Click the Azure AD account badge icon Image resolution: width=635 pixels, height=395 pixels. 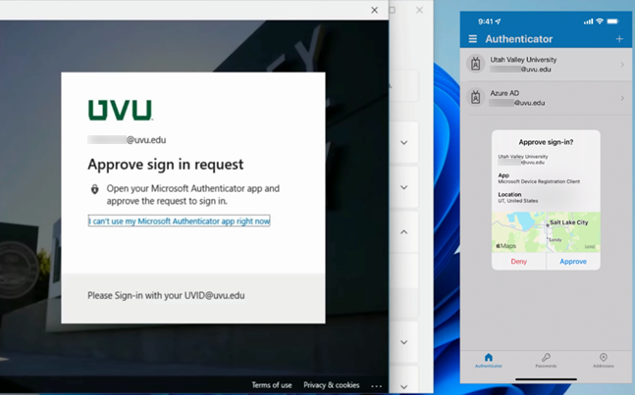pos(474,96)
